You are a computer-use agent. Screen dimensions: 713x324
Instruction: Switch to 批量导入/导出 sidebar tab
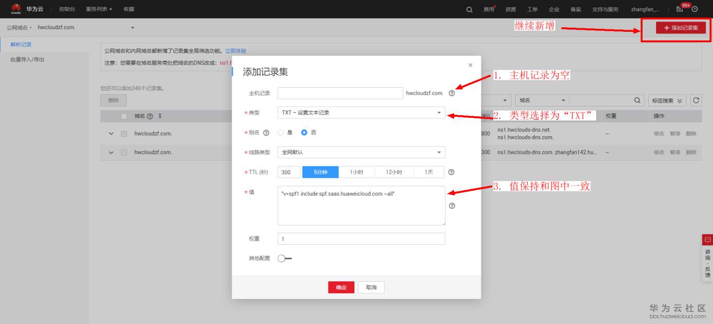pyautogui.click(x=27, y=59)
